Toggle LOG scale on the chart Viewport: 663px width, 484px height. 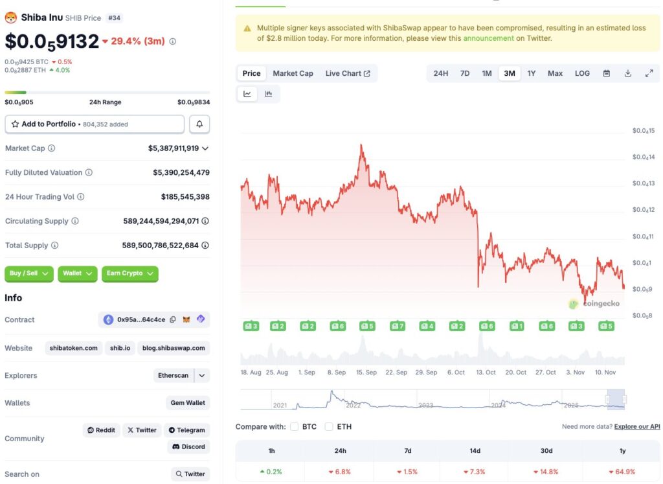click(x=581, y=73)
